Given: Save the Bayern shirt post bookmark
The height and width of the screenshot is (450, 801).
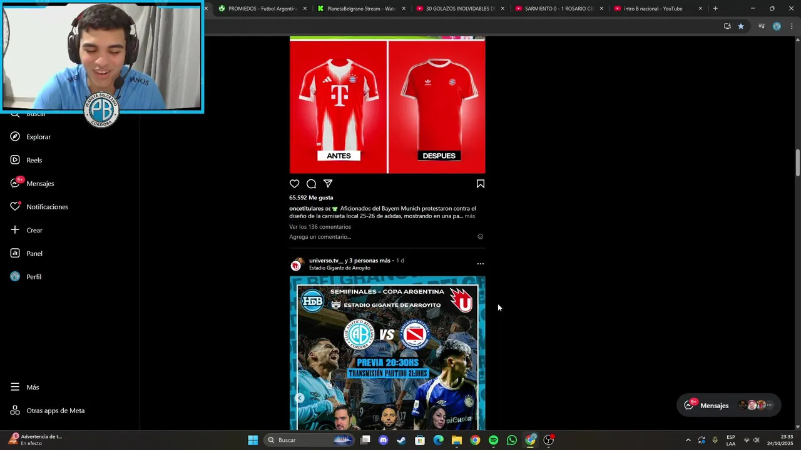Looking at the screenshot, I should (481, 184).
